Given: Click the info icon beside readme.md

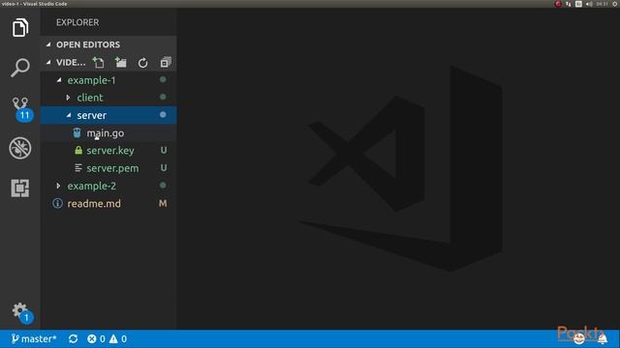Looking at the screenshot, I should 57,204.
